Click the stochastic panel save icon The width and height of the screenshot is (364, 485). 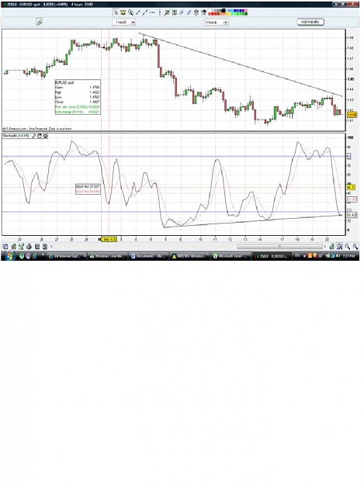[40, 136]
